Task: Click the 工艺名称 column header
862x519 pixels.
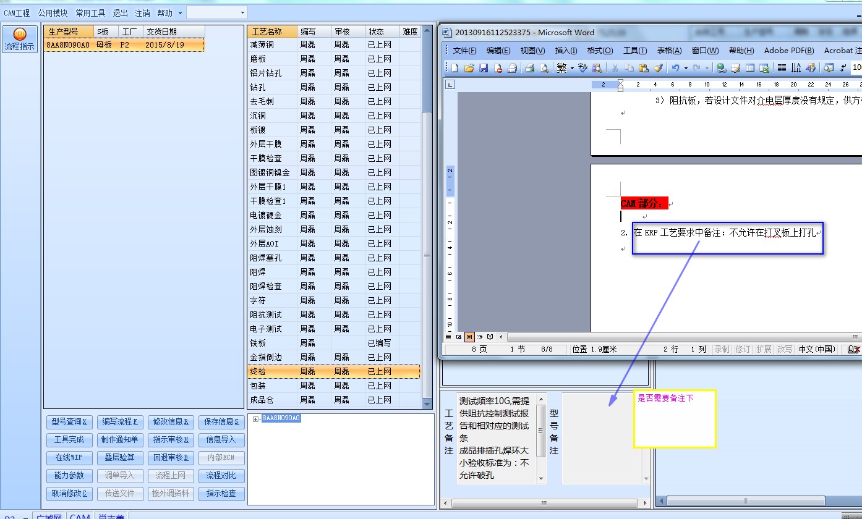Action: click(x=271, y=32)
